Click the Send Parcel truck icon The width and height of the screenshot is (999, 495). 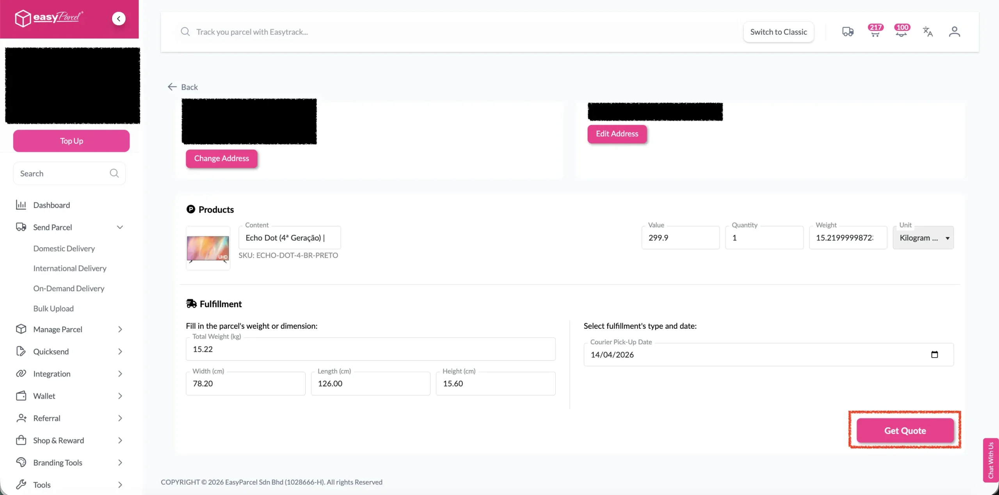21,227
